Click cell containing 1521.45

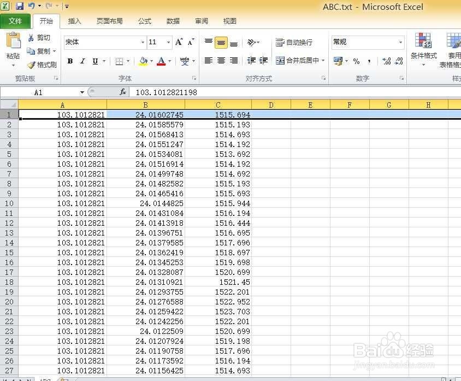[x=218, y=282]
